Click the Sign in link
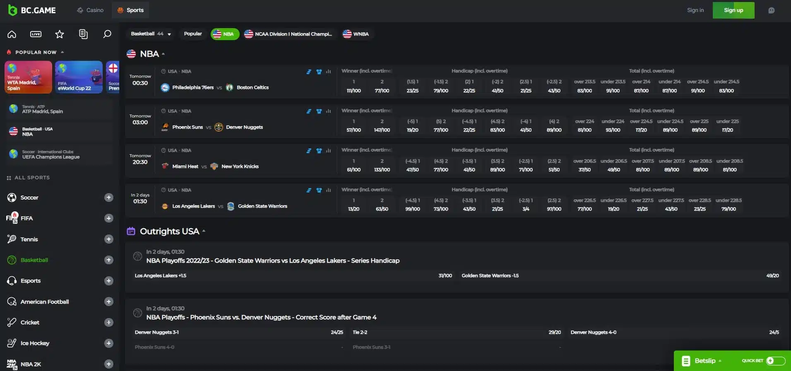The image size is (791, 371). click(695, 10)
